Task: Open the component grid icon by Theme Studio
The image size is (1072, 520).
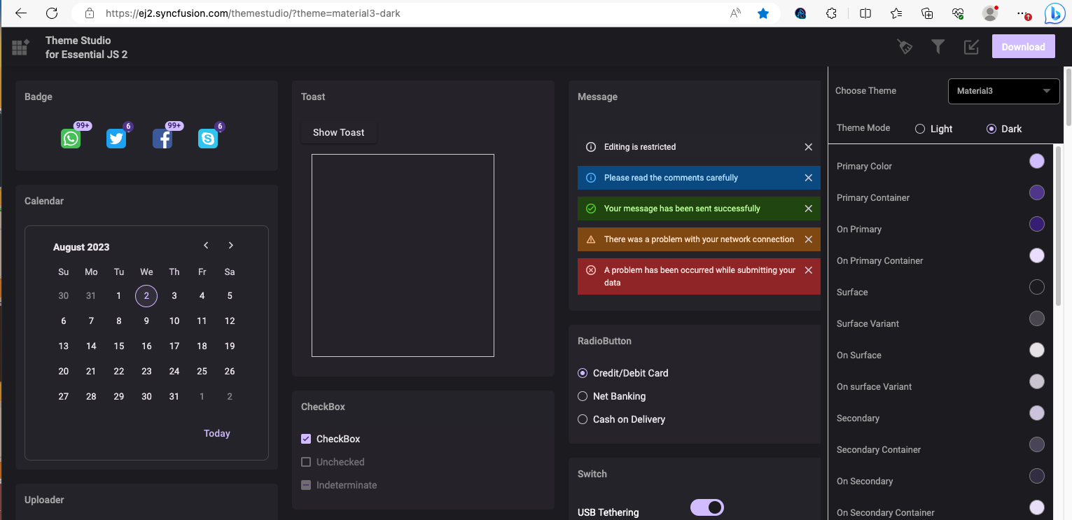Action: coord(20,48)
